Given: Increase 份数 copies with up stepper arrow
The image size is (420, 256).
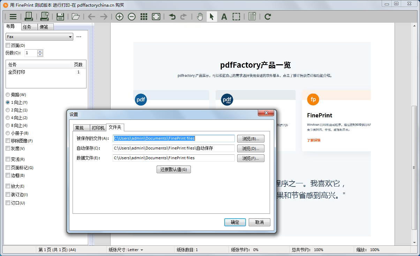Looking at the screenshot, I should click(x=40, y=51).
